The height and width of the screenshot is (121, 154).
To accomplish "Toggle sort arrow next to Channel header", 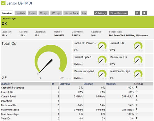I will point(12,84).
